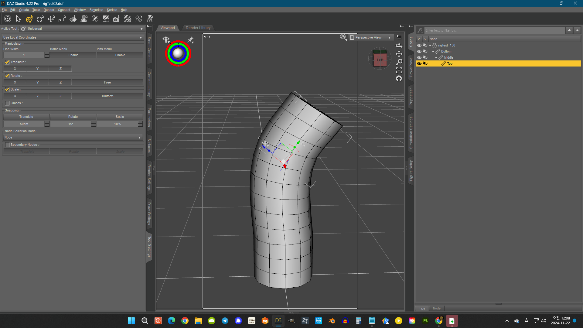Click the Line Width slider field
Image resolution: width=583 pixels, height=328 pixels.
[x=24, y=55]
